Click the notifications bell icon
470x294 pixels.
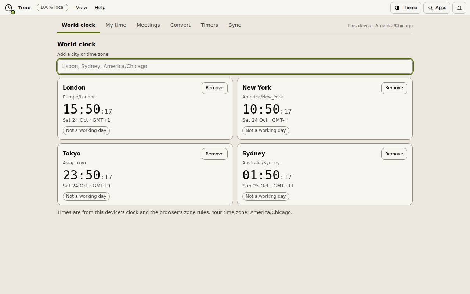(x=459, y=8)
